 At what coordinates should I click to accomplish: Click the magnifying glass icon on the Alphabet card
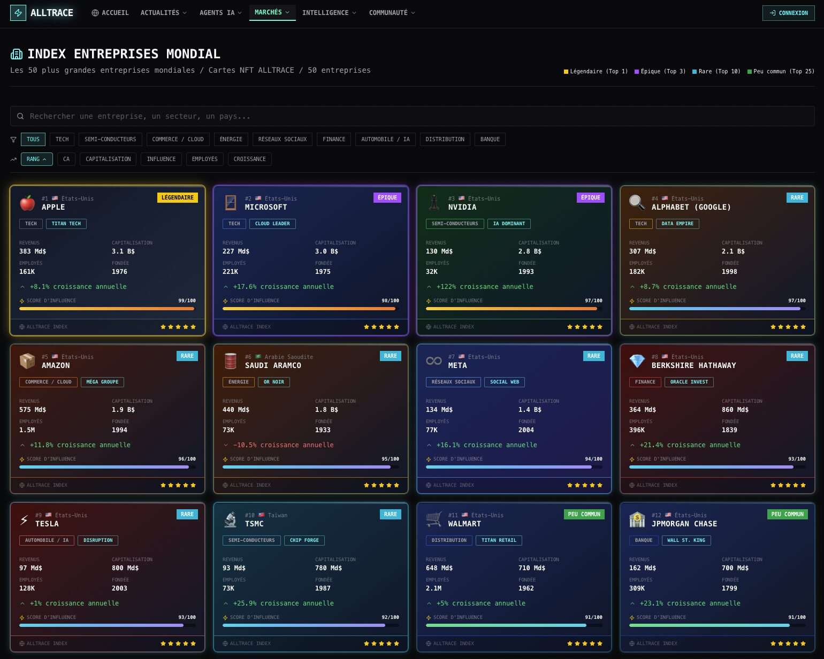(x=637, y=203)
